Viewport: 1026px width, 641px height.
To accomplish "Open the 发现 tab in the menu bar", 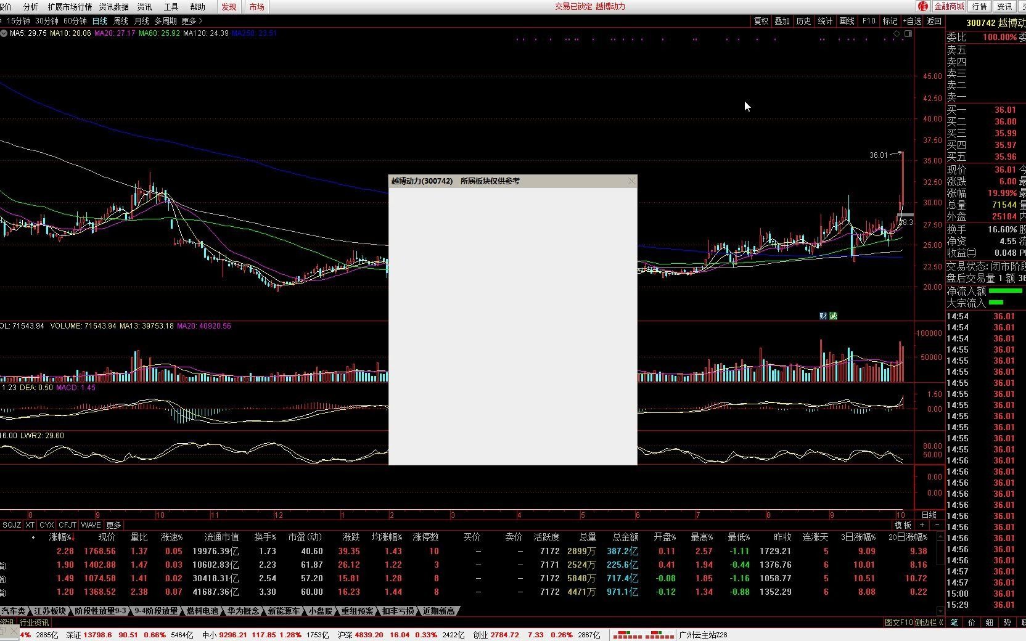I will click(229, 7).
